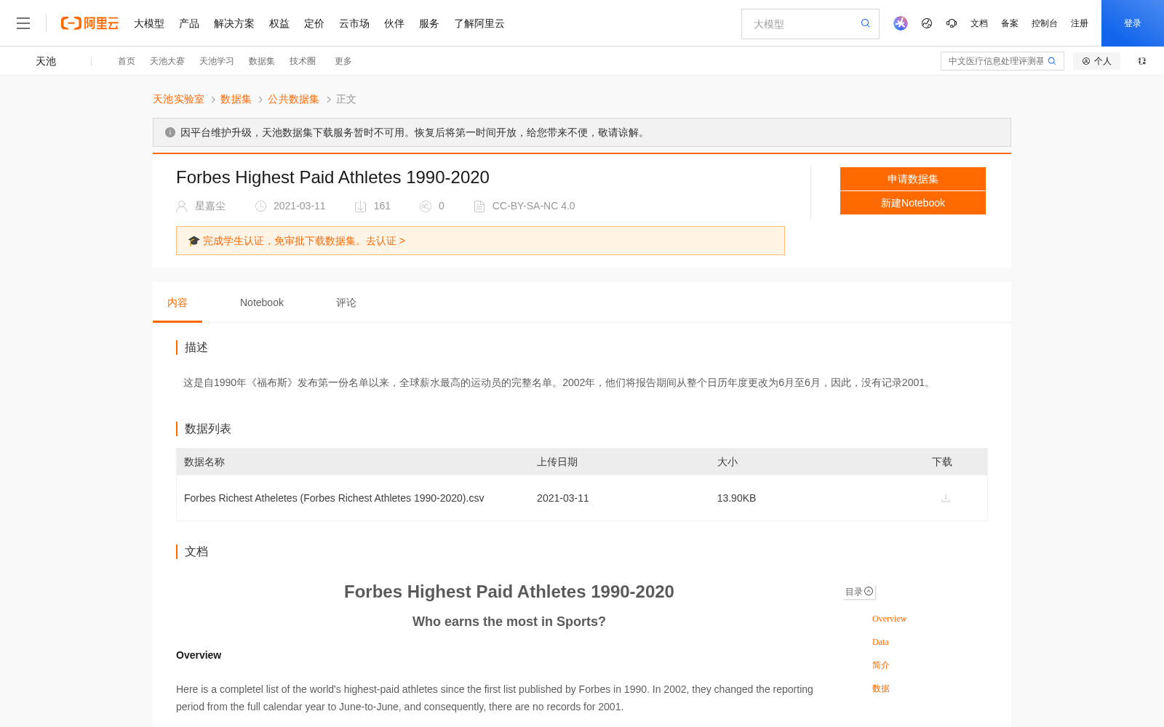Click the blue 登录 button

click(x=1133, y=23)
